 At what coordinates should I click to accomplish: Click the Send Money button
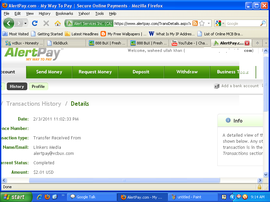(x=49, y=72)
